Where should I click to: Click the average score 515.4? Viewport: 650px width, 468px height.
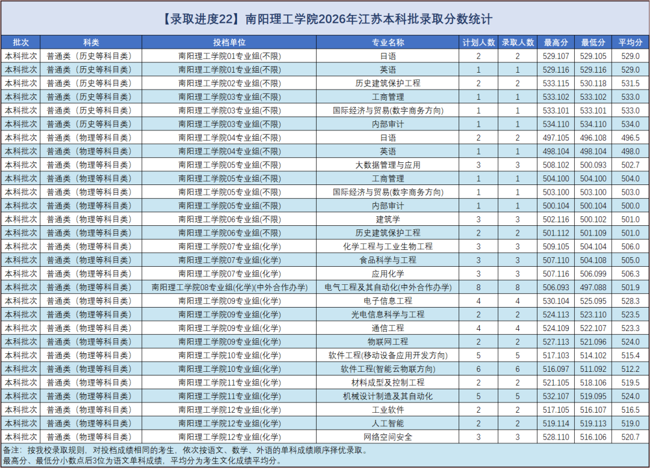[x=631, y=356]
